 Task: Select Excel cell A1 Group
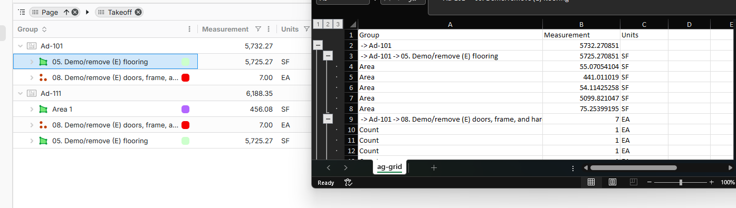pos(450,35)
